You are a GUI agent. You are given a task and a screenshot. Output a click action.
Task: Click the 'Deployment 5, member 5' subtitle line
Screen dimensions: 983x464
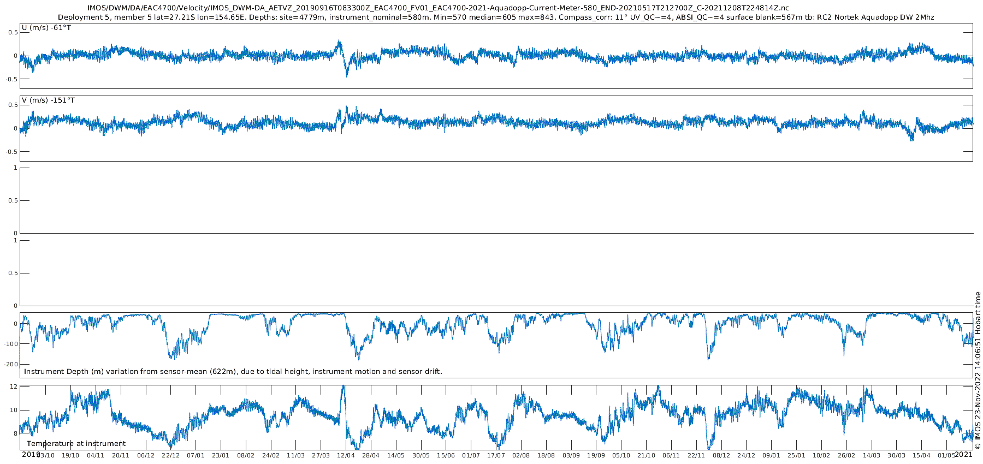coord(496,17)
